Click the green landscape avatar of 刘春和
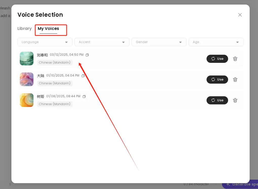Image resolution: width=258 pixels, height=189 pixels. click(x=27, y=59)
